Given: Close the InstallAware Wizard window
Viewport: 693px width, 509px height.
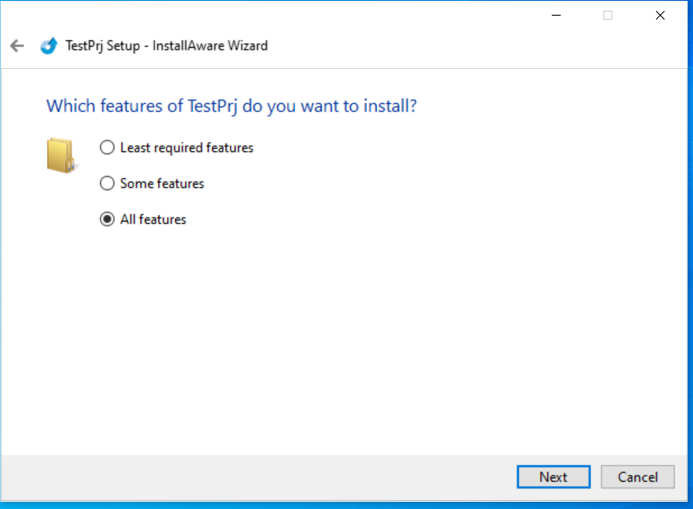Looking at the screenshot, I should point(660,15).
